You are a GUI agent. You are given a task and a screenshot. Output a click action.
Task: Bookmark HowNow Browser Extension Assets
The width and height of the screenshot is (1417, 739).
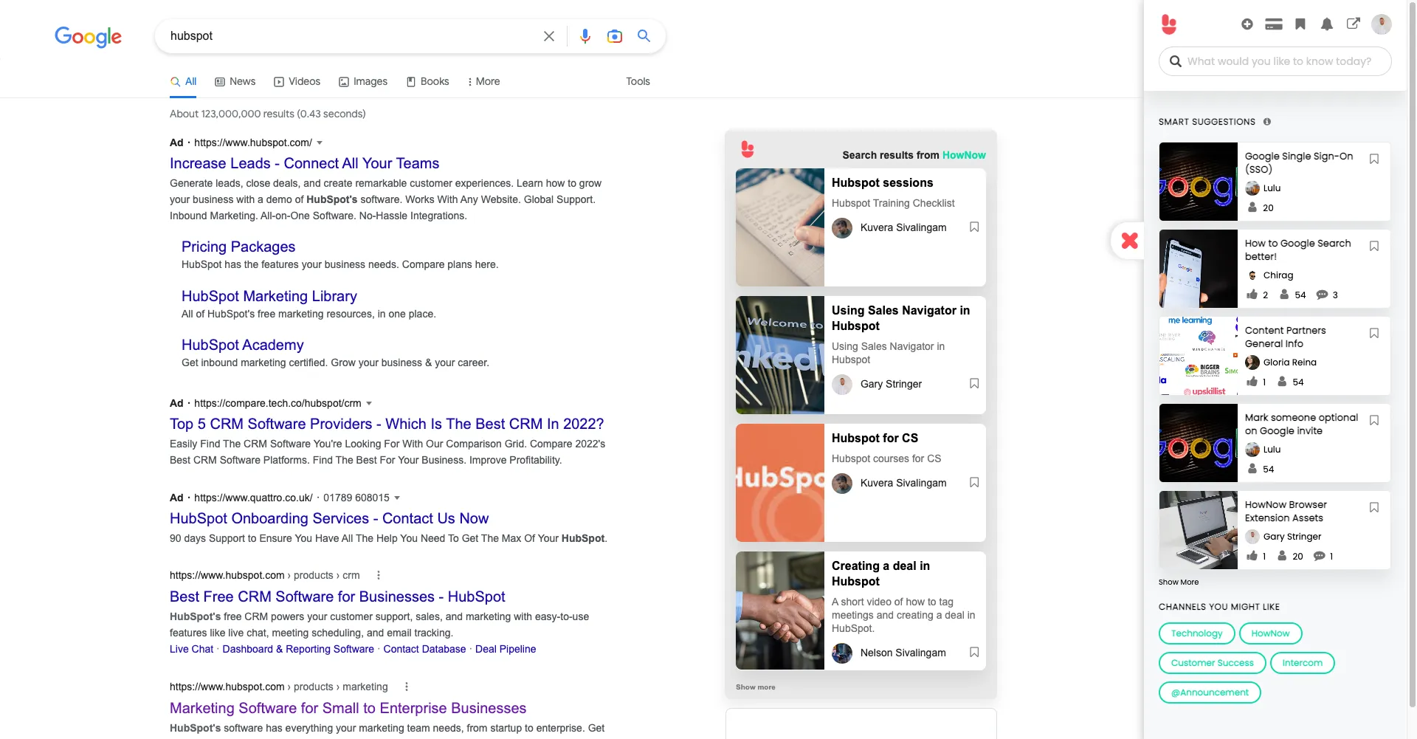click(x=1374, y=507)
